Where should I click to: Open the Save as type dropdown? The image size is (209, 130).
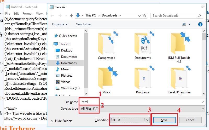click(142, 109)
